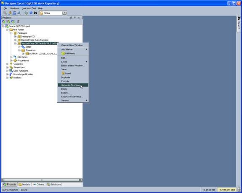Click the Scenarios folder icon
242x193 pixels.
point(23,50)
